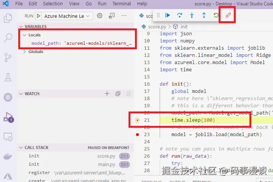
Task: Expand the Globals scope
Action: [x=24, y=52]
